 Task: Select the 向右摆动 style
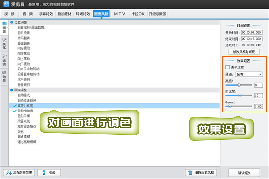[23, 53]
